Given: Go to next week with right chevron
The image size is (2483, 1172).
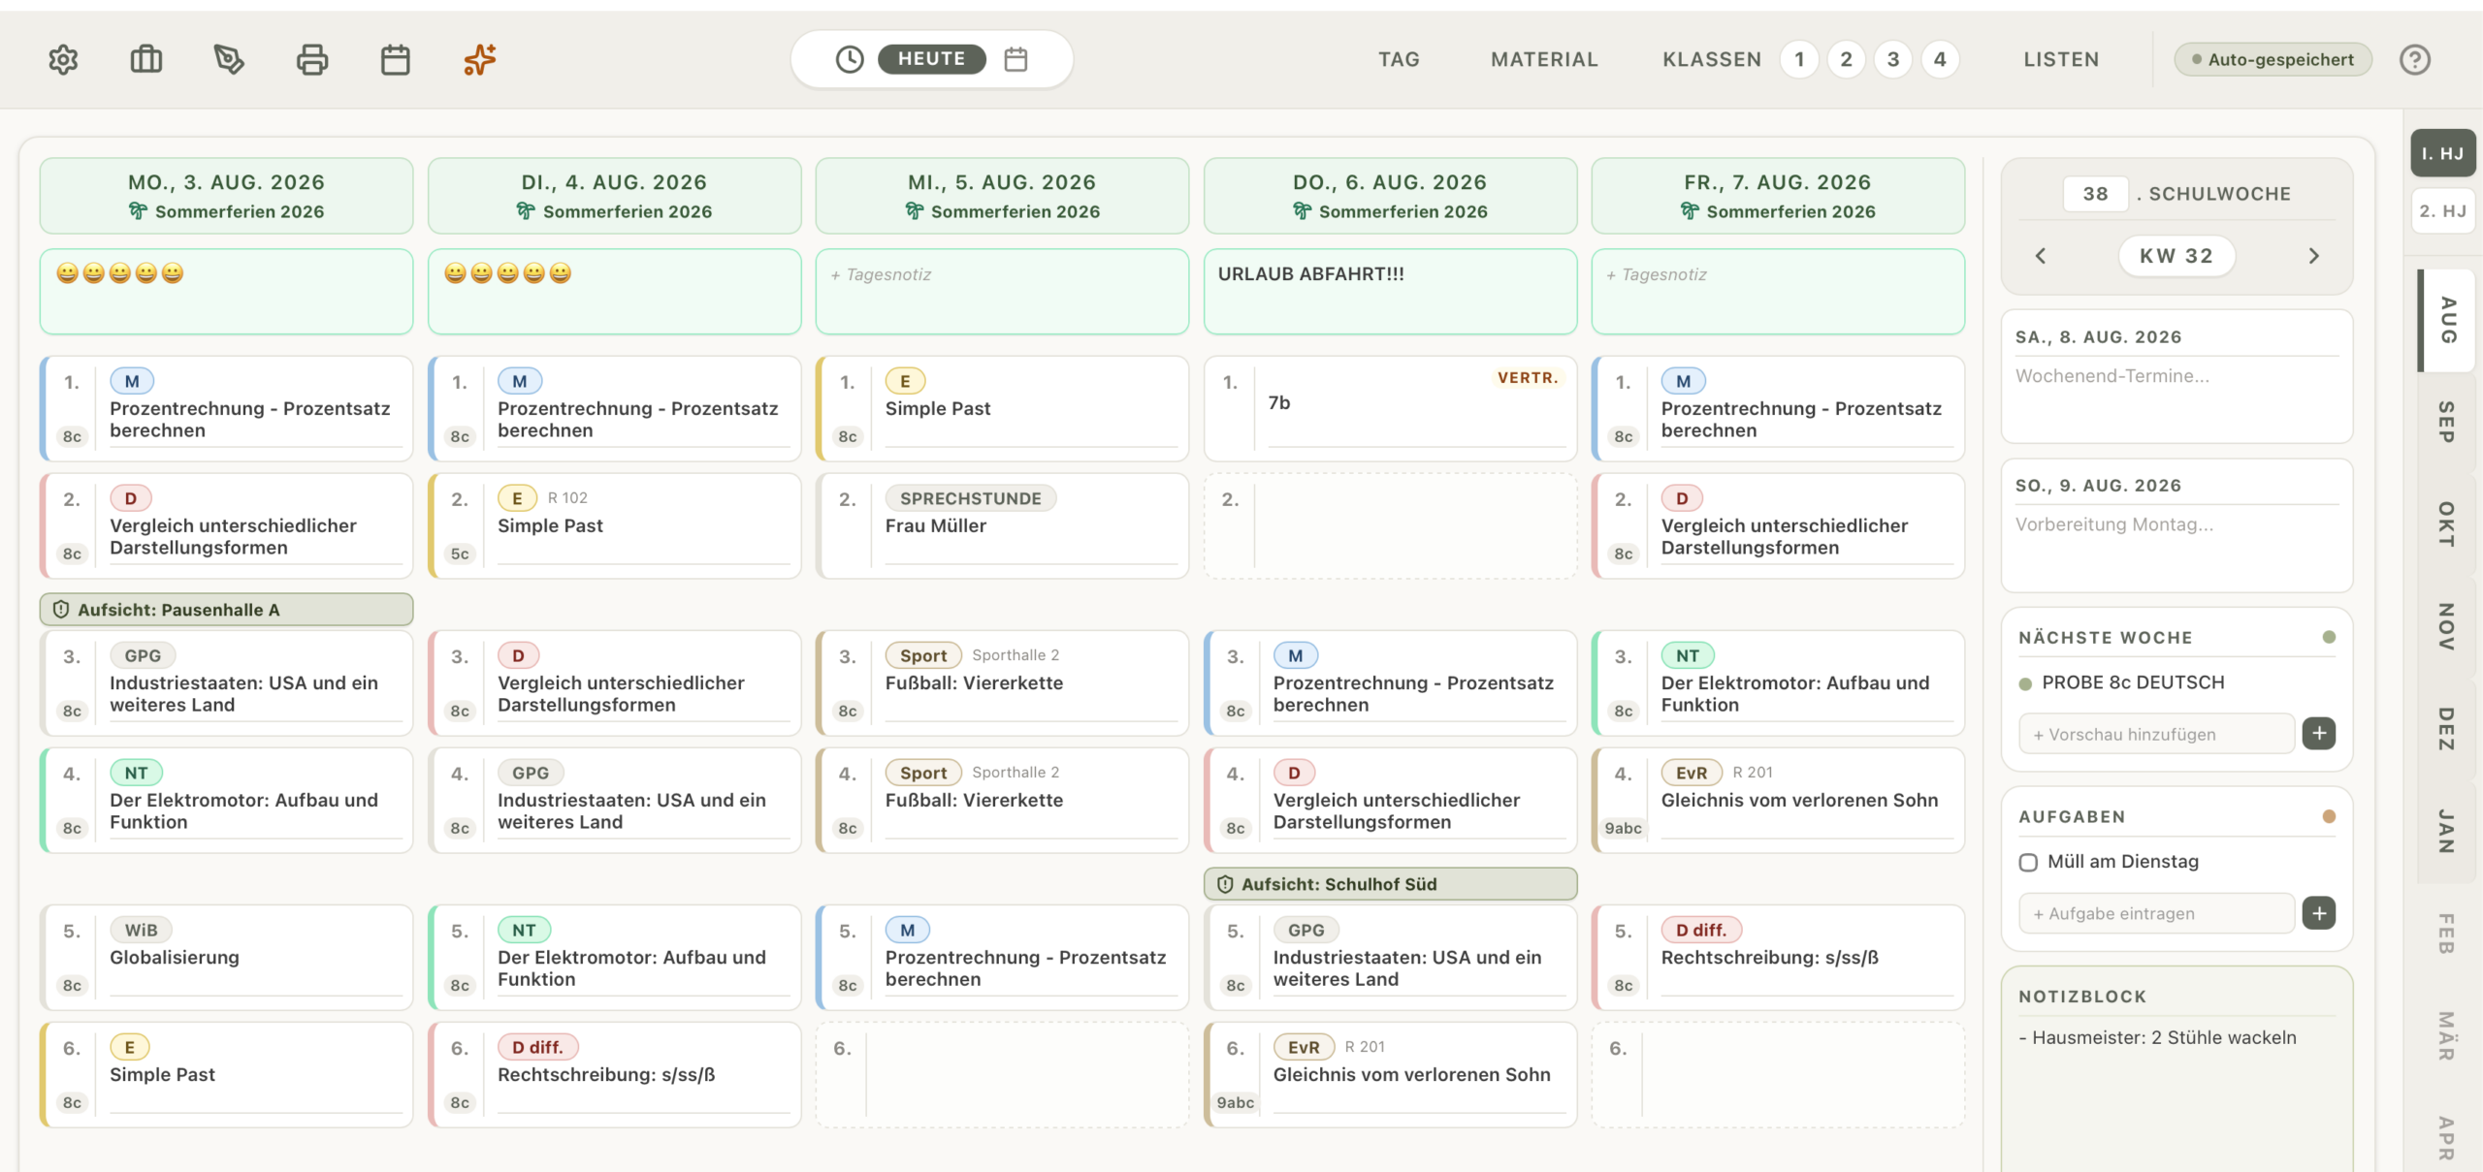Looking at the screenshot, I should (2314, 255).
